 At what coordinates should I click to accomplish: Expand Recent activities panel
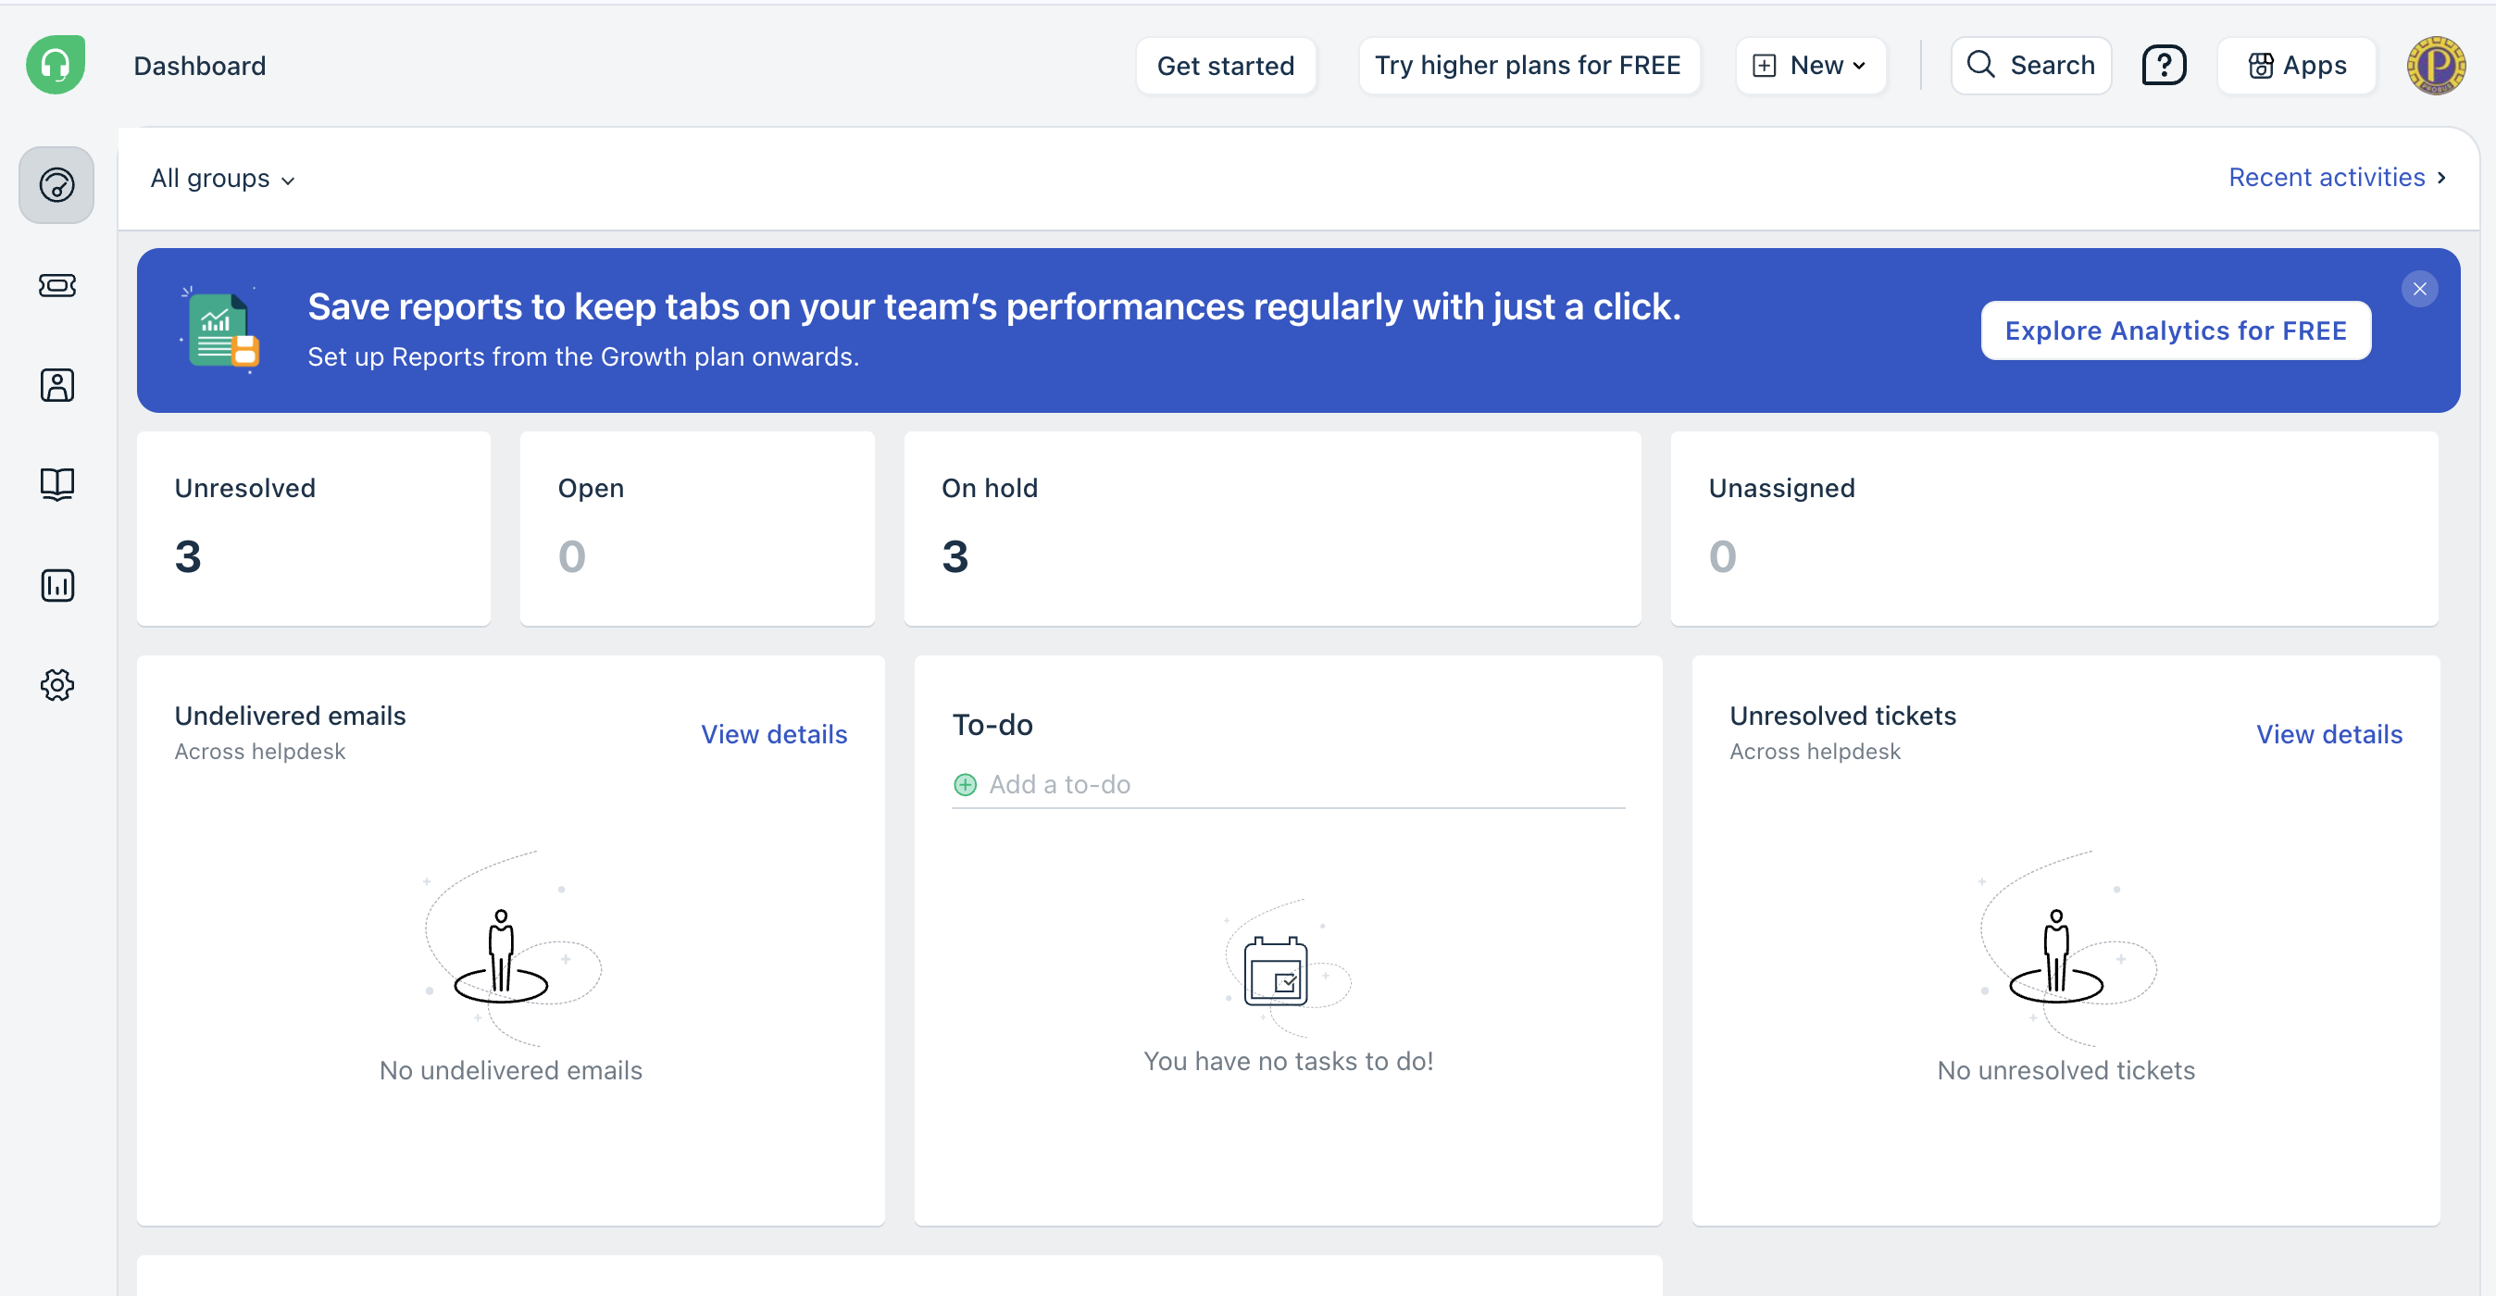click(2336, 177)
